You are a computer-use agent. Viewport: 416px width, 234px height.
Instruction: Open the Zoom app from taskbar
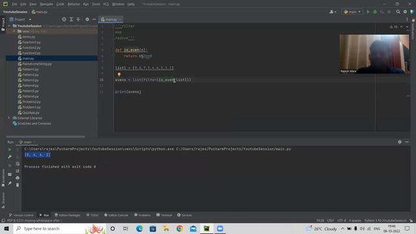coord(220,228)
